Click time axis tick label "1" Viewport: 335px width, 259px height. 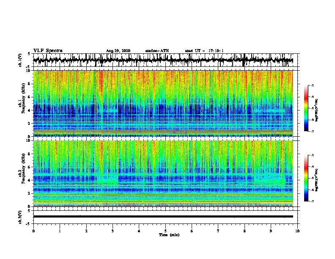[x=60, y=231]
